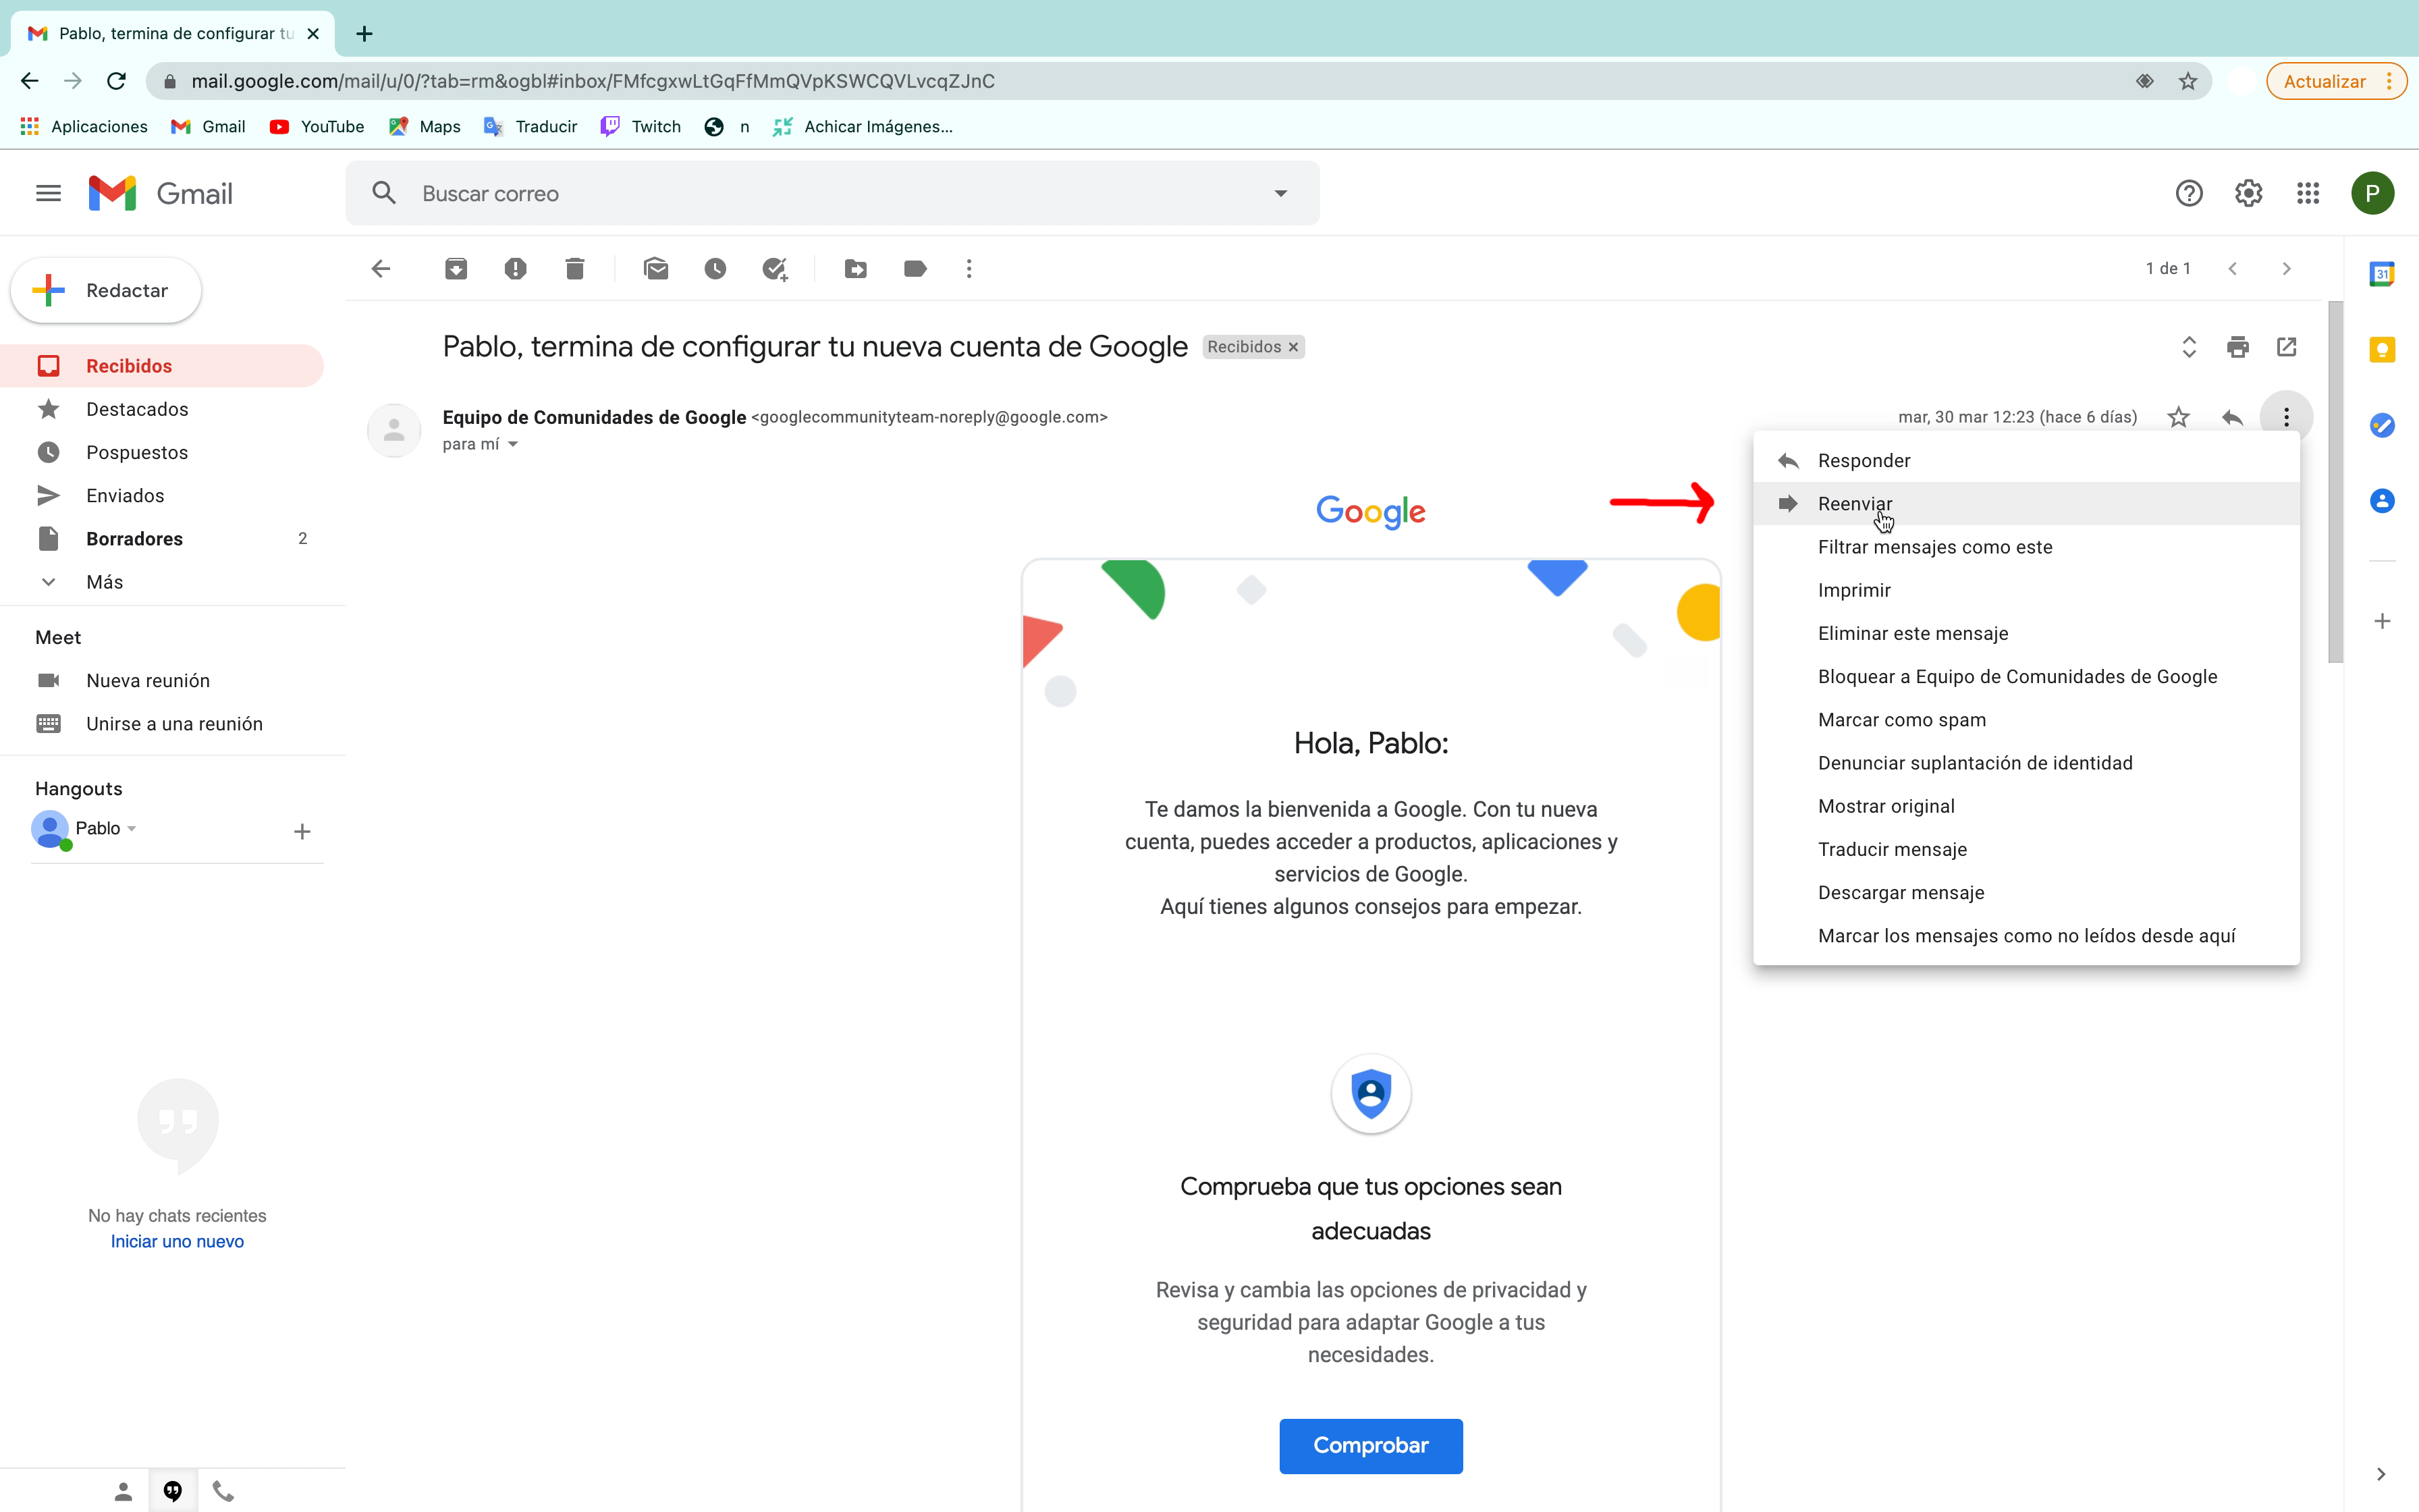Select Traducir mensaje
Image resolution: width=2419 pixels, height=1512 pixels.
[x=2026, y=849]
